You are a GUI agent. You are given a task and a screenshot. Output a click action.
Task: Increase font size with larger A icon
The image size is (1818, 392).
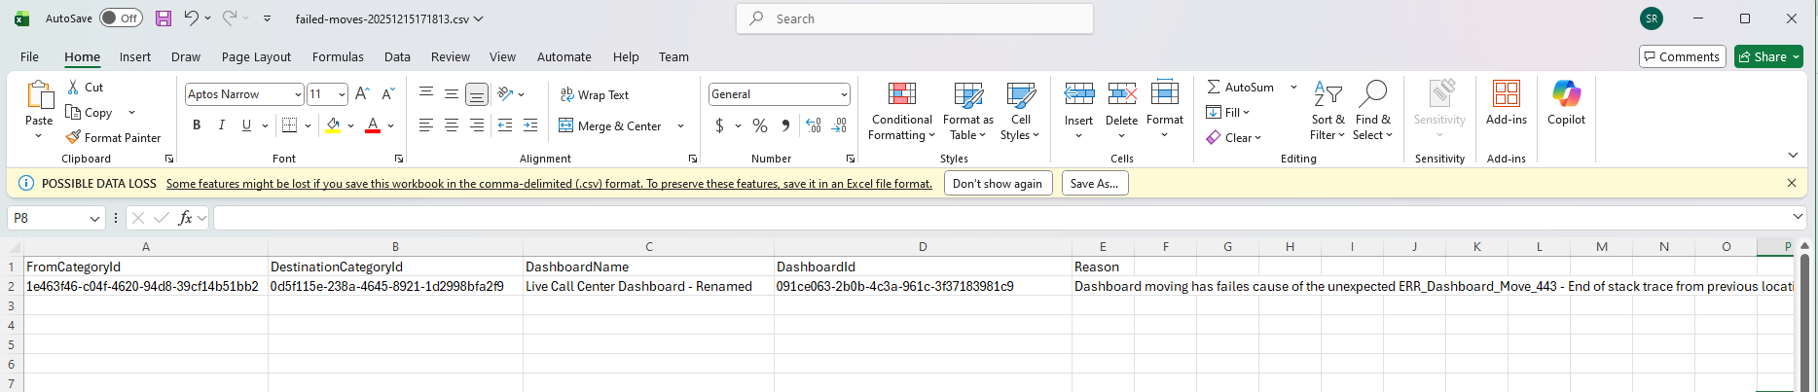click(x=362, y=93)
